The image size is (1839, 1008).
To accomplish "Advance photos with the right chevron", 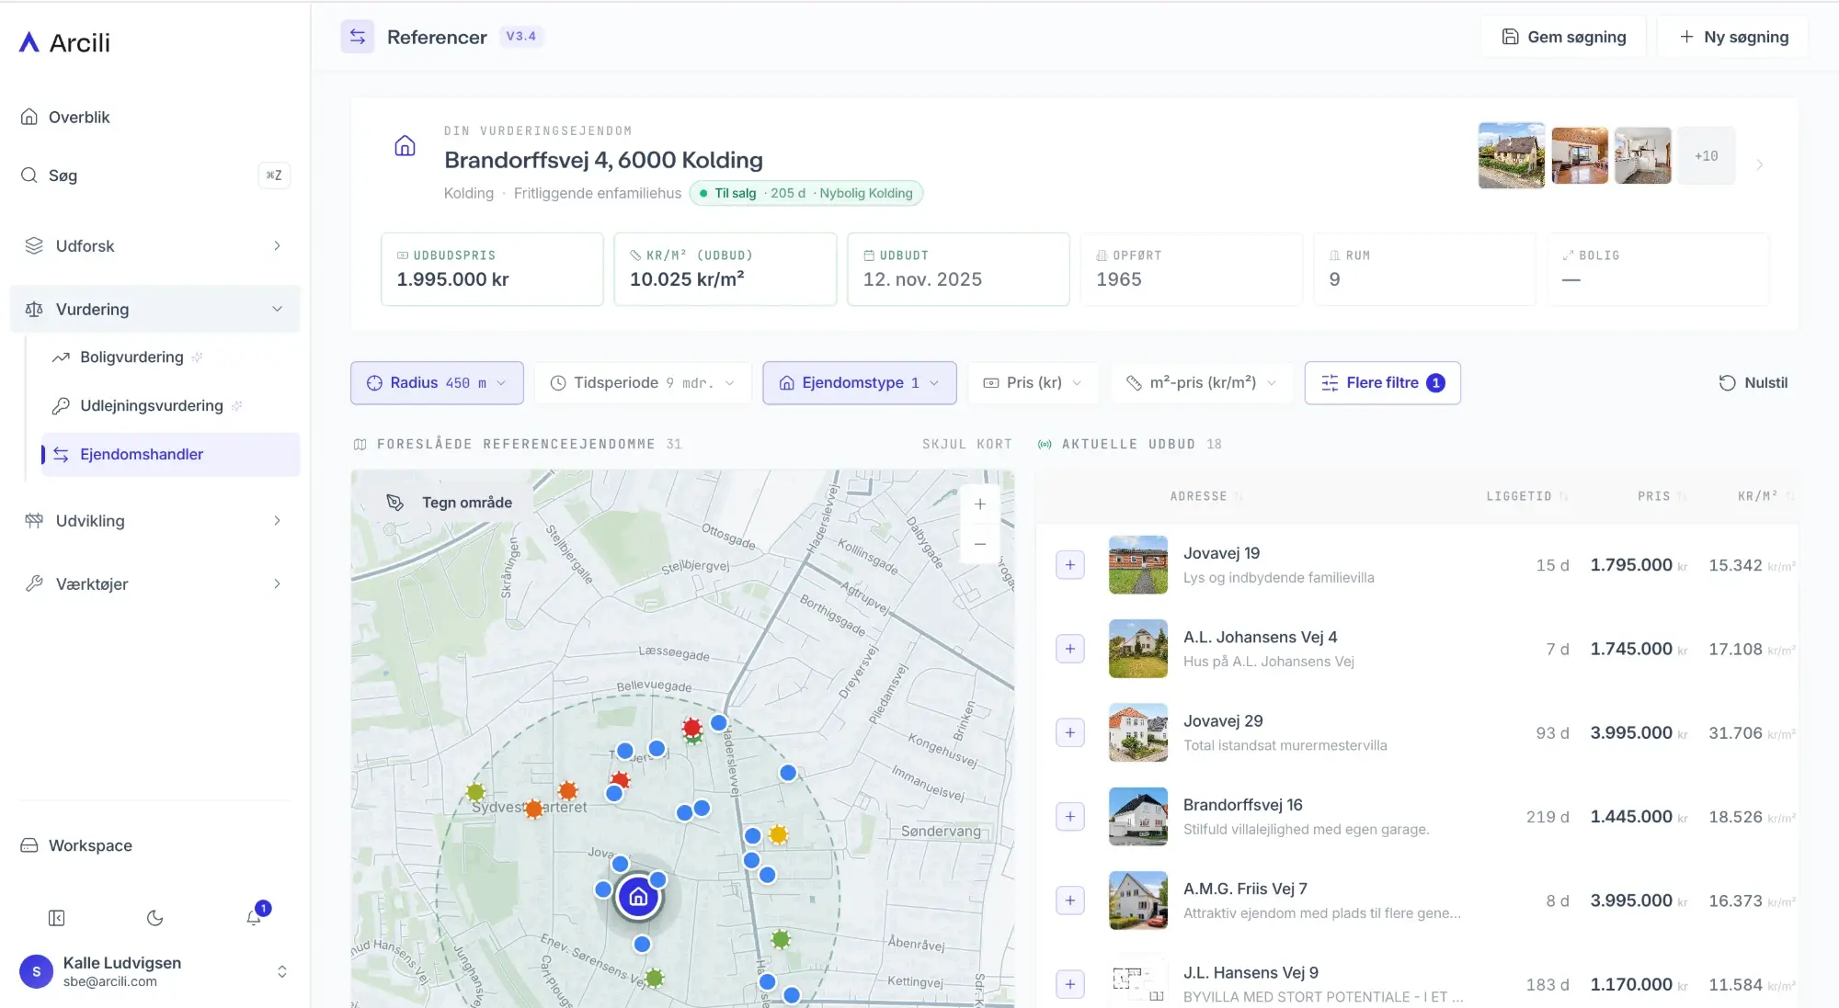I will click(1760, 164).
